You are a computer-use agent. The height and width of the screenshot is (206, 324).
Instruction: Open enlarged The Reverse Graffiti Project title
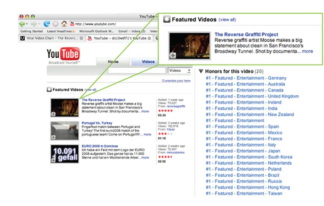246,34
